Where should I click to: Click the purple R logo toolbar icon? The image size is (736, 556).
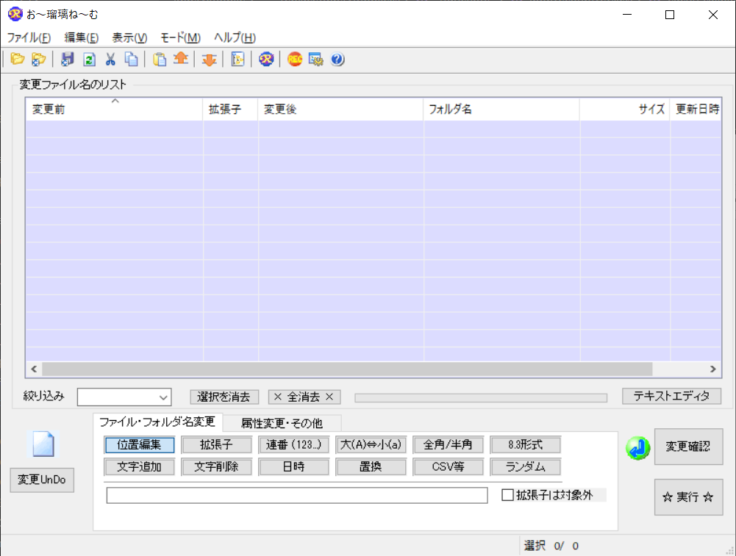[x=266, y=59]
